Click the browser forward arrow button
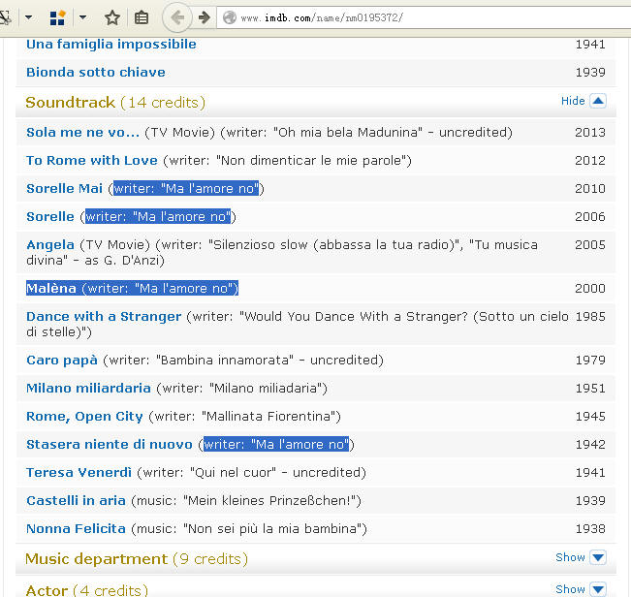 (x=205, y=17)
